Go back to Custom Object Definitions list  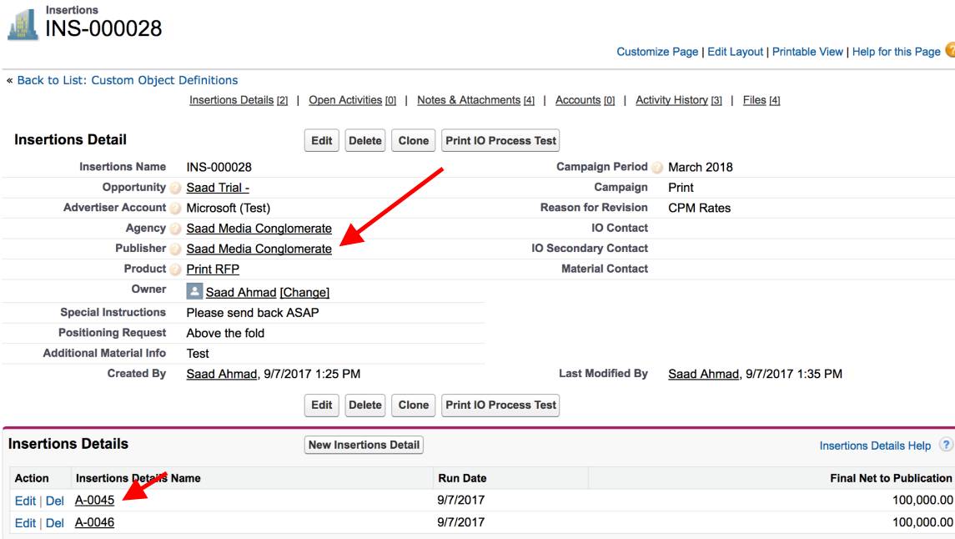coord(128,80)
